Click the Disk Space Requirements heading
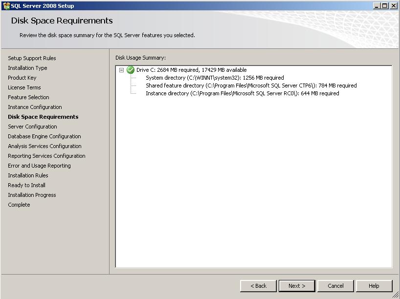Image resolution: width=400 pixels, height=299 pixels. (x=62, y=21)
